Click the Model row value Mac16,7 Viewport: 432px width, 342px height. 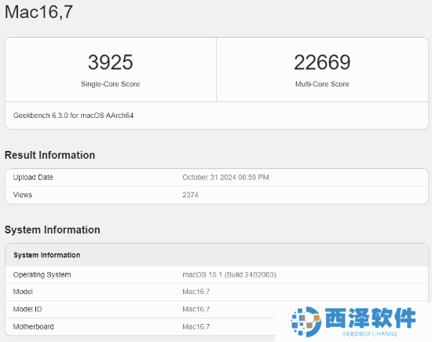click(x=196, y=292)
